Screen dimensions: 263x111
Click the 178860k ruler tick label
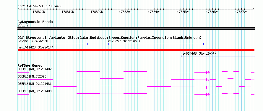coord(212,12)
